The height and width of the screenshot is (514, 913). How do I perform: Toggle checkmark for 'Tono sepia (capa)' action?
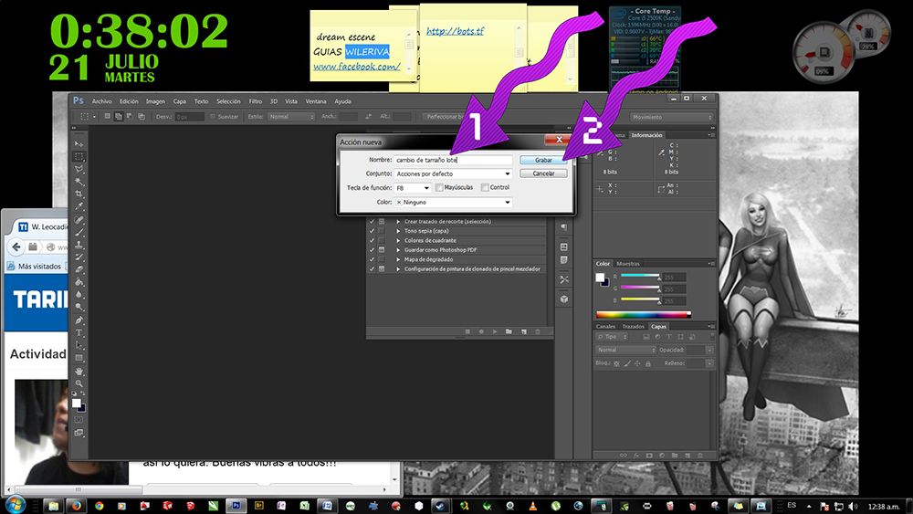coord(372,231)
